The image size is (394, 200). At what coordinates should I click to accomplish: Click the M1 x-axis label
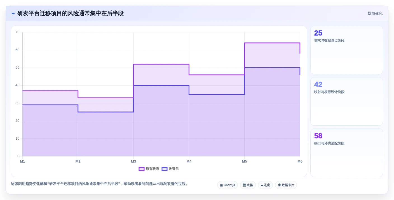click(22, 161)
